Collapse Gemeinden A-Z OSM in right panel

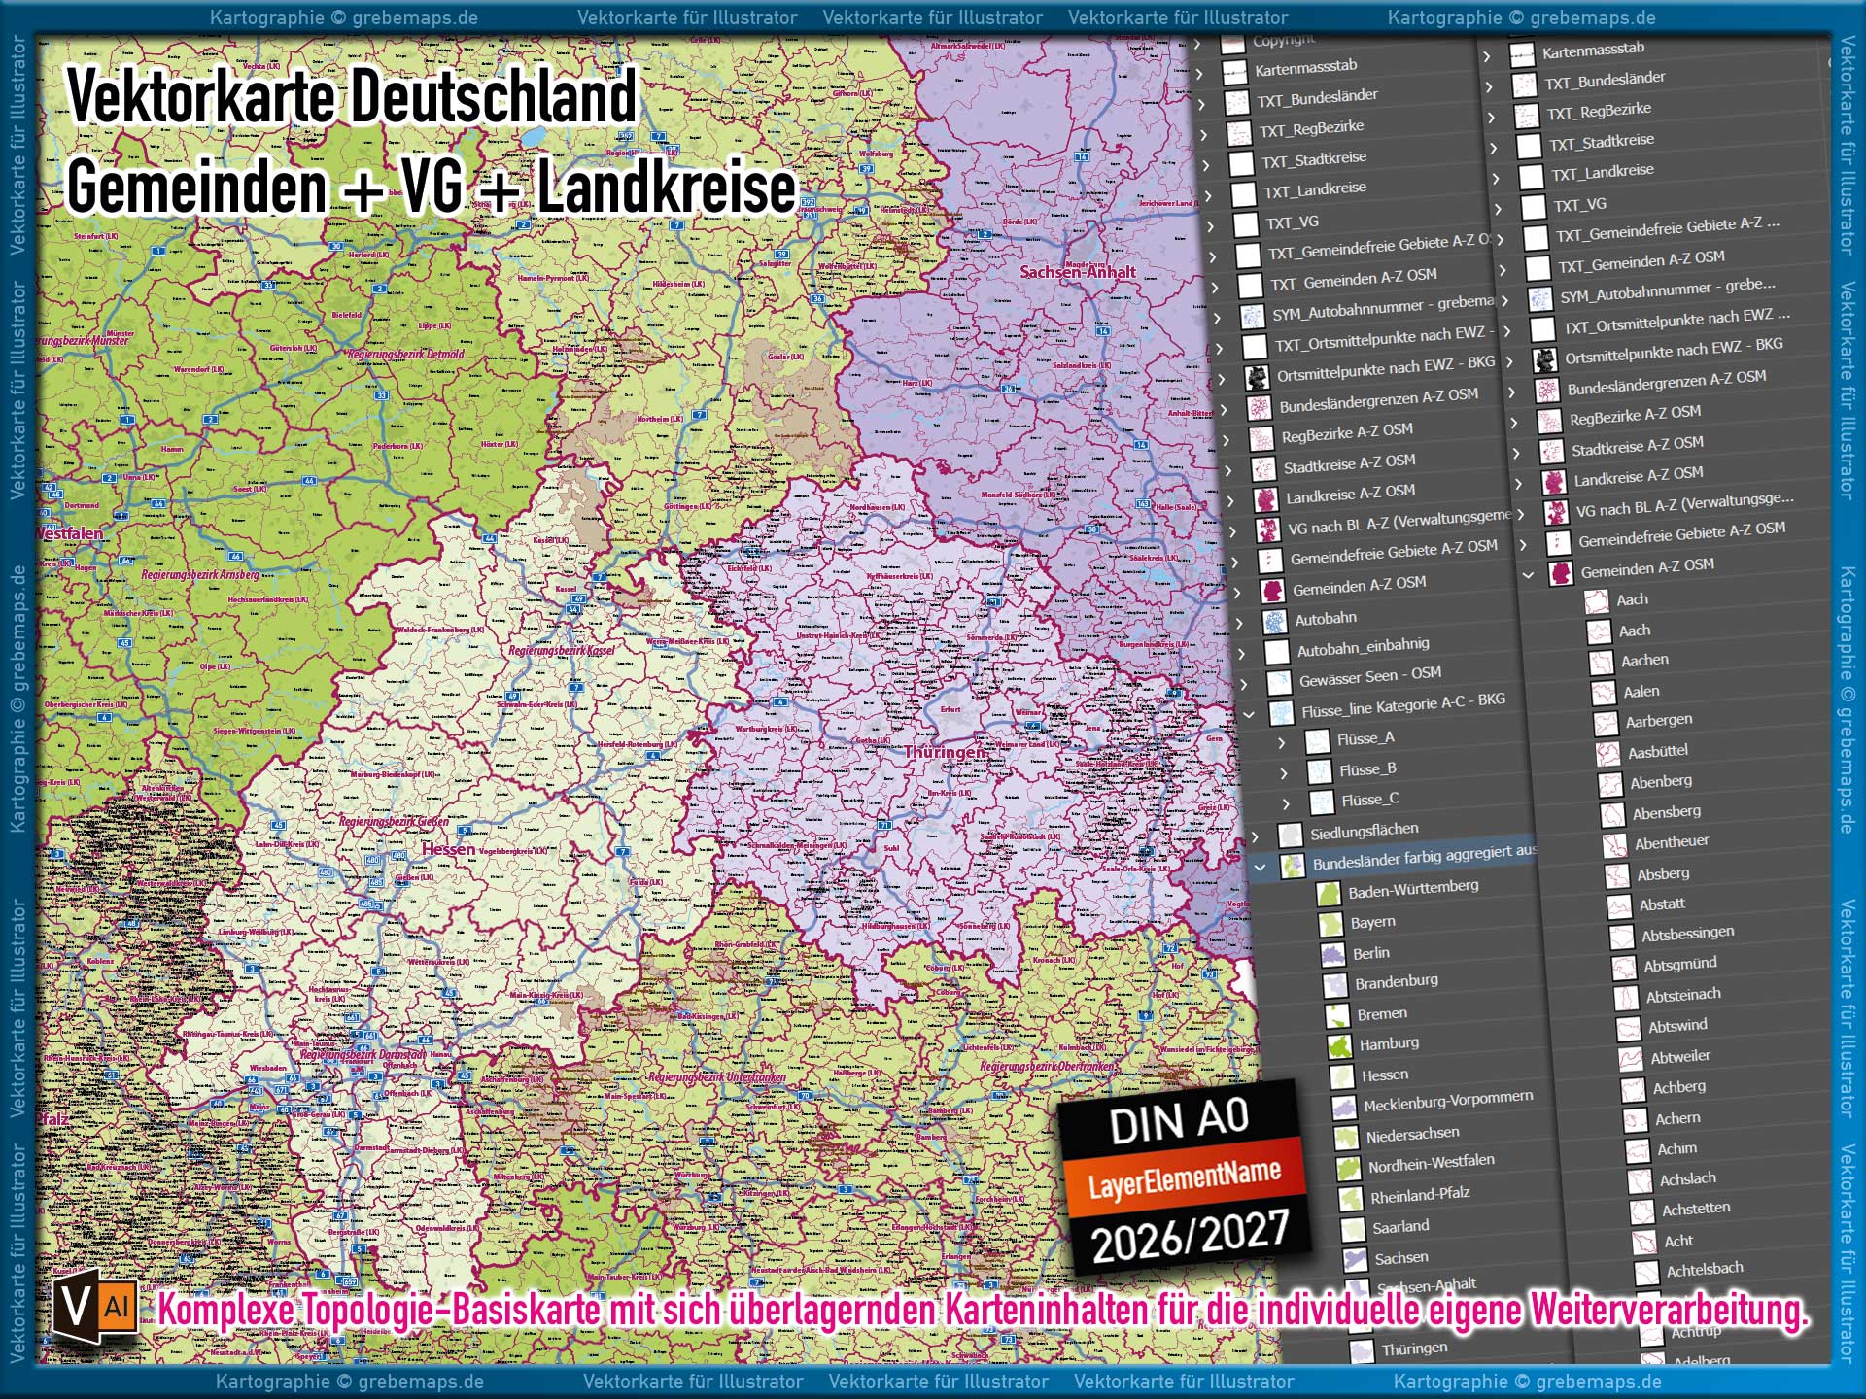(1529, 575)
